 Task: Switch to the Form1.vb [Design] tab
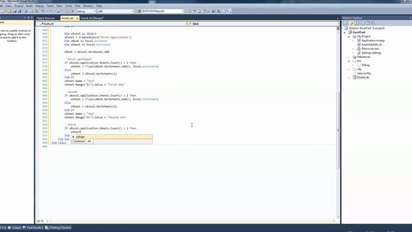click(92, 18)
